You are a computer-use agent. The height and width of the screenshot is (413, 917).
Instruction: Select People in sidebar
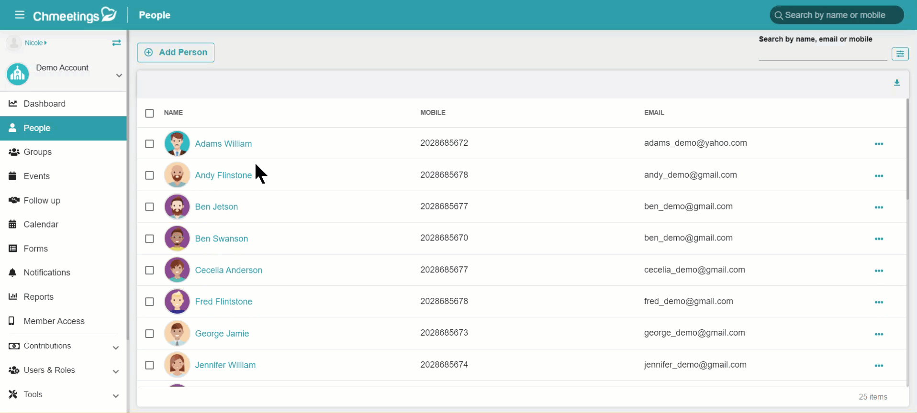pos(63,128)
